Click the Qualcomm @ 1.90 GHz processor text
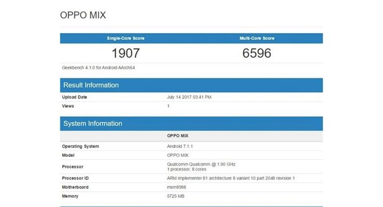The height and width of the screenshot is (207, 383). (x=201, y=164)
